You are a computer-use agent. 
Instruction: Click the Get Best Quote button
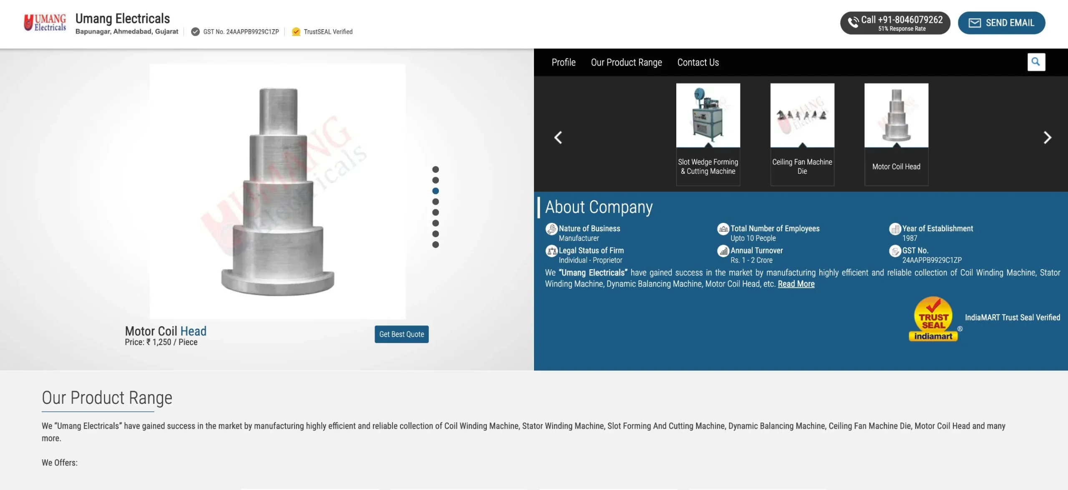(x=401, y=334)
